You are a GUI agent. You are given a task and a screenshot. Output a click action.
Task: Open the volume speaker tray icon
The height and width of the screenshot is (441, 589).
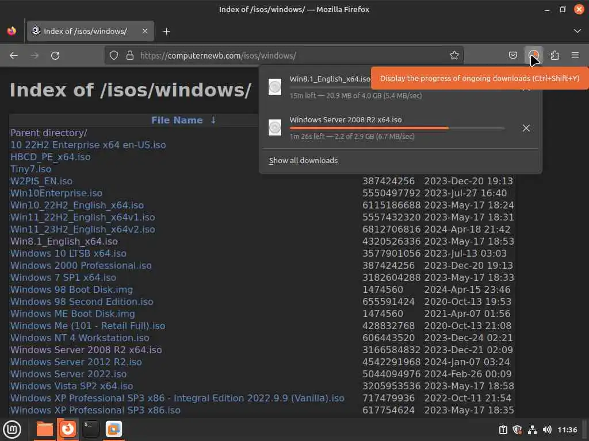coord(547,430)
